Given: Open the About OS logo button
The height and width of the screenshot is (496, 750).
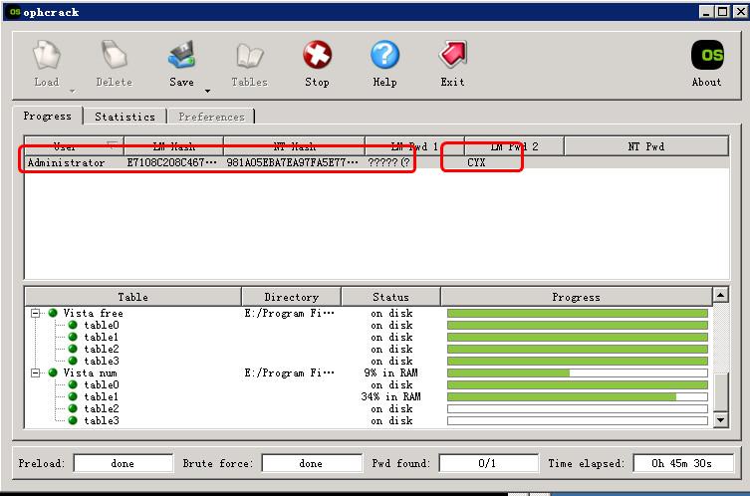Looking at the screenshot, I should coord(706,56).
